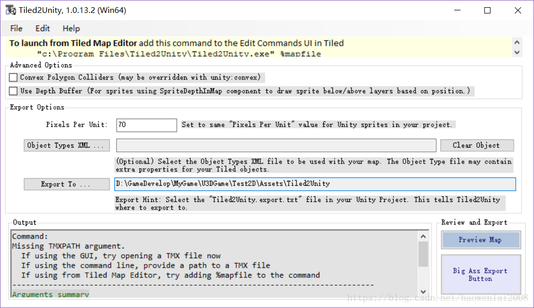The height and width of the screenshot is (308, 534).
Task: Click the Big Ass Export Button
Action: (481, 274)
